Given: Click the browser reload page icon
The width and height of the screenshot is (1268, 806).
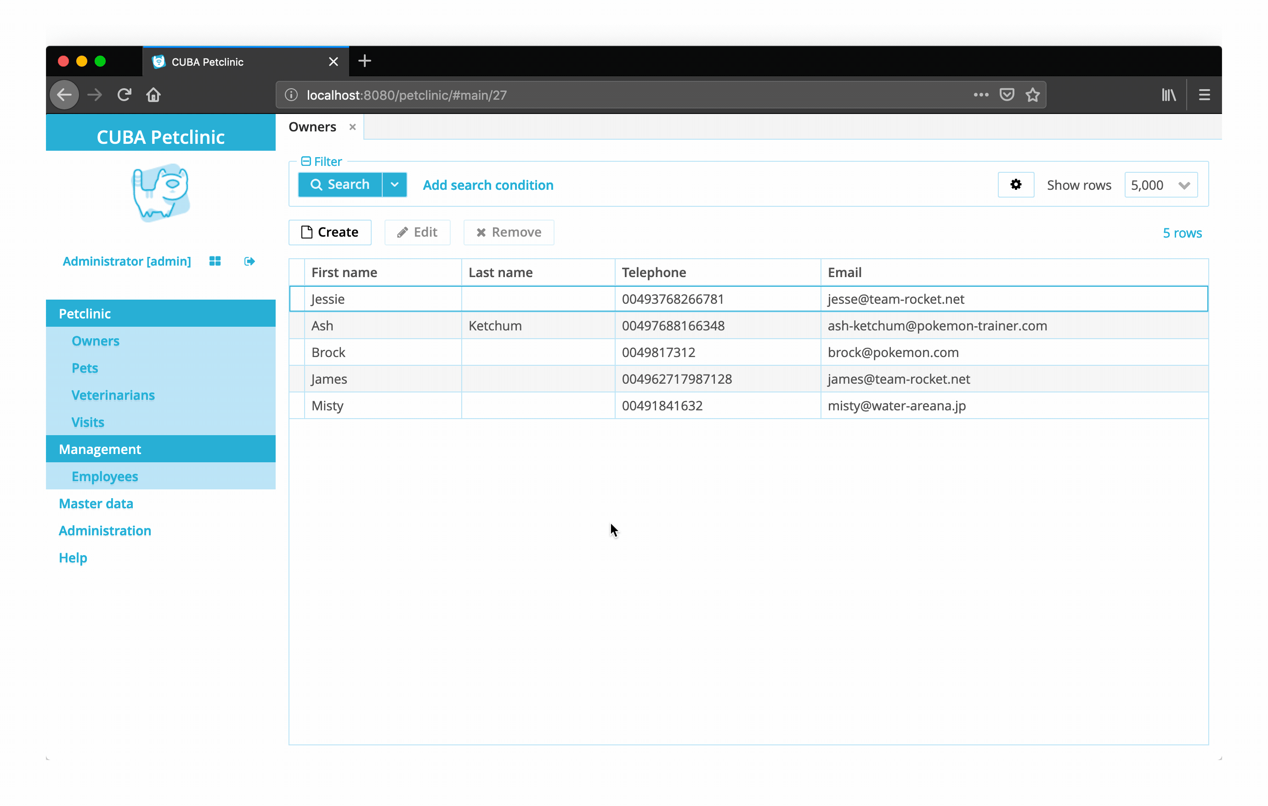Looking at the screenshot, I should [x=124, y=95].
